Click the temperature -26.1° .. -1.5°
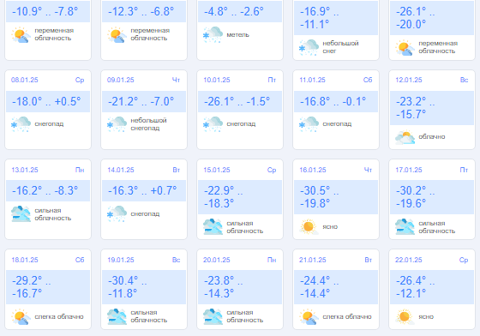 (x=237, y=102)
